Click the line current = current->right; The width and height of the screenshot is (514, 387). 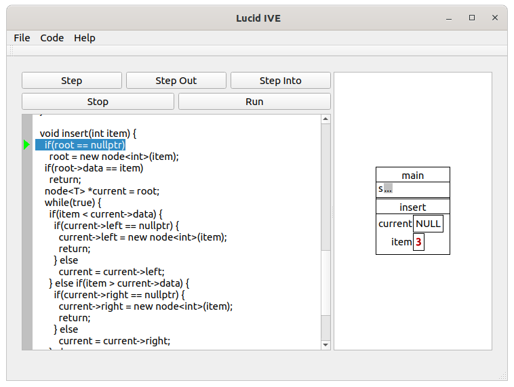pos(115,341)
